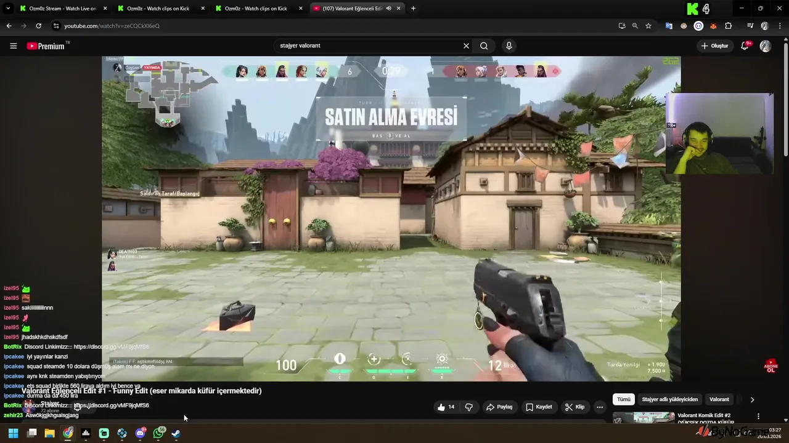Open media controls in Chrome toolbar
The height and width of the screenshot is (443, 789).
click(x=750, y=26)
